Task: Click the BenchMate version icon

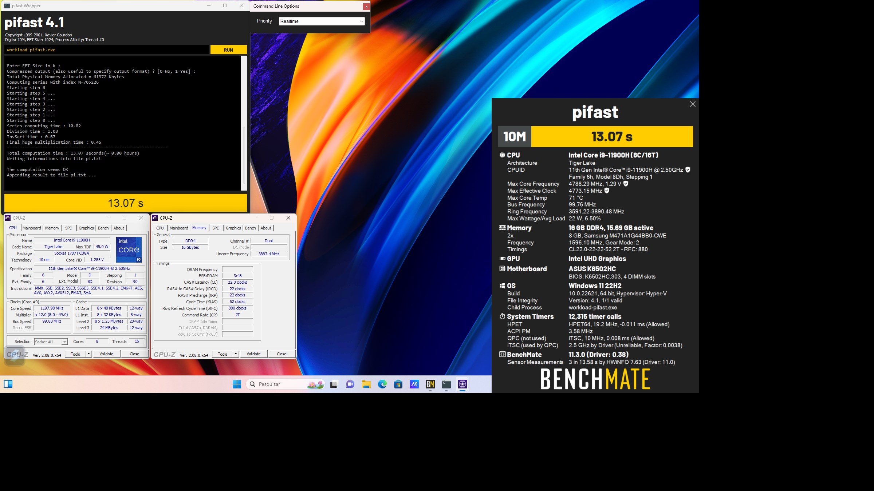Action: (502, 354)
